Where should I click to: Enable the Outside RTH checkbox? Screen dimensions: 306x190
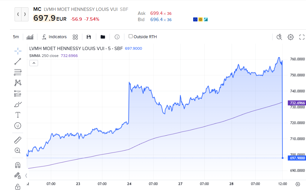pos(131,36)
